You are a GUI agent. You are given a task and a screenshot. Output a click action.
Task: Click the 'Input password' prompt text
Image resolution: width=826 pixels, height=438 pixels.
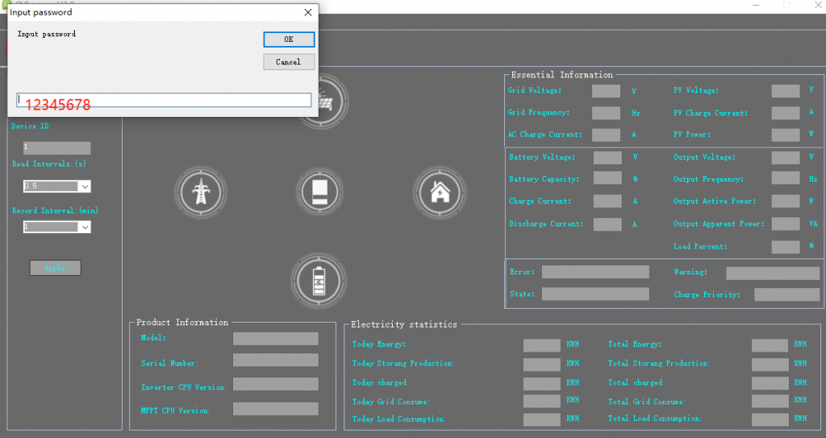46,34
